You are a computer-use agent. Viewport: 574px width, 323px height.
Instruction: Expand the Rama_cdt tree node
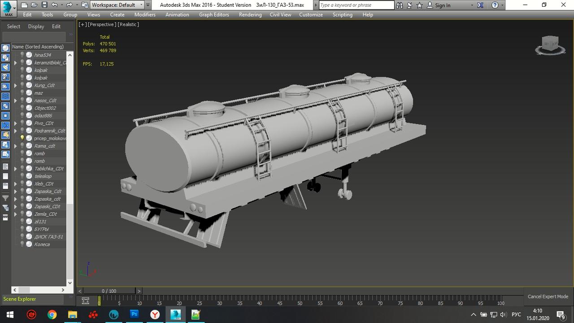click(15, 146)
